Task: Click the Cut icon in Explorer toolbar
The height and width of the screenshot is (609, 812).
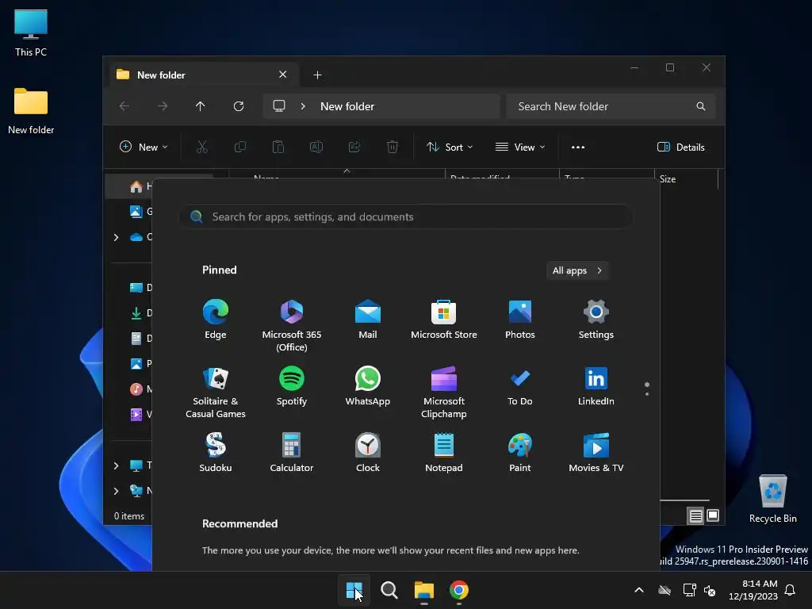Action: pos(202,147)
